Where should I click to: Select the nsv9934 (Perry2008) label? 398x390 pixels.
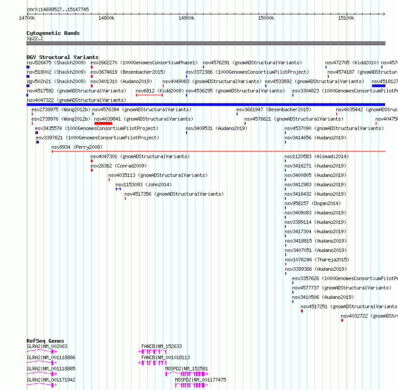pos(77,147)
